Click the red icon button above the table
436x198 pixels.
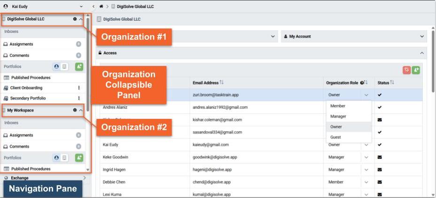pyautogui.click(x=406, y=70)
